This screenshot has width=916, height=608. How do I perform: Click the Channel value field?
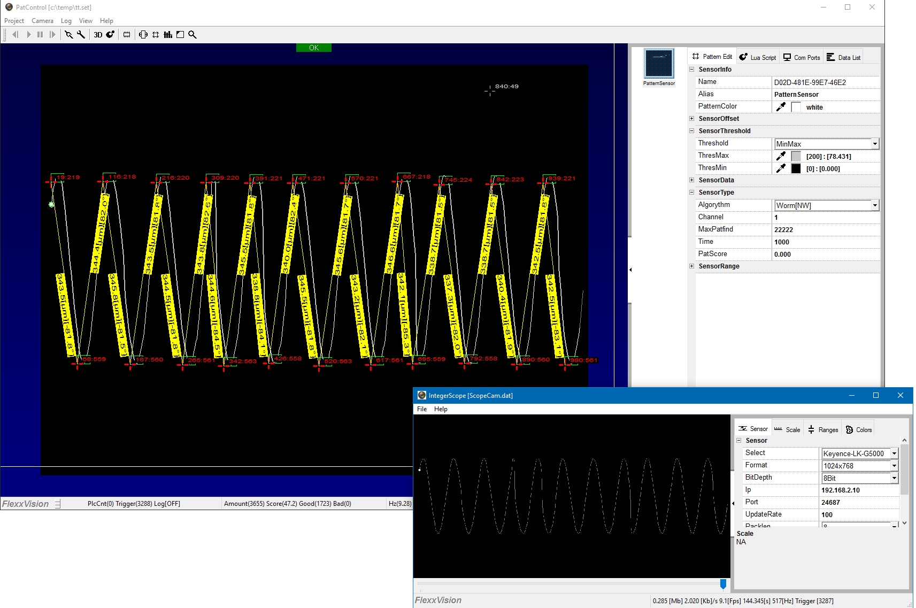(826, 218)
